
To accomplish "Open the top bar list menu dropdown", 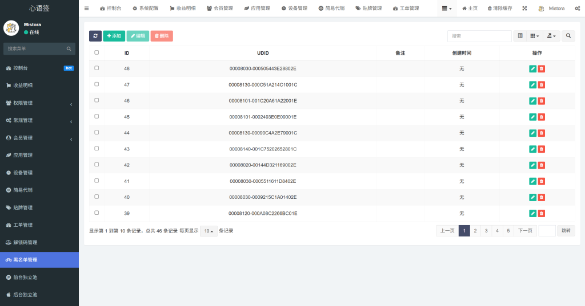I will coord(447,8).
